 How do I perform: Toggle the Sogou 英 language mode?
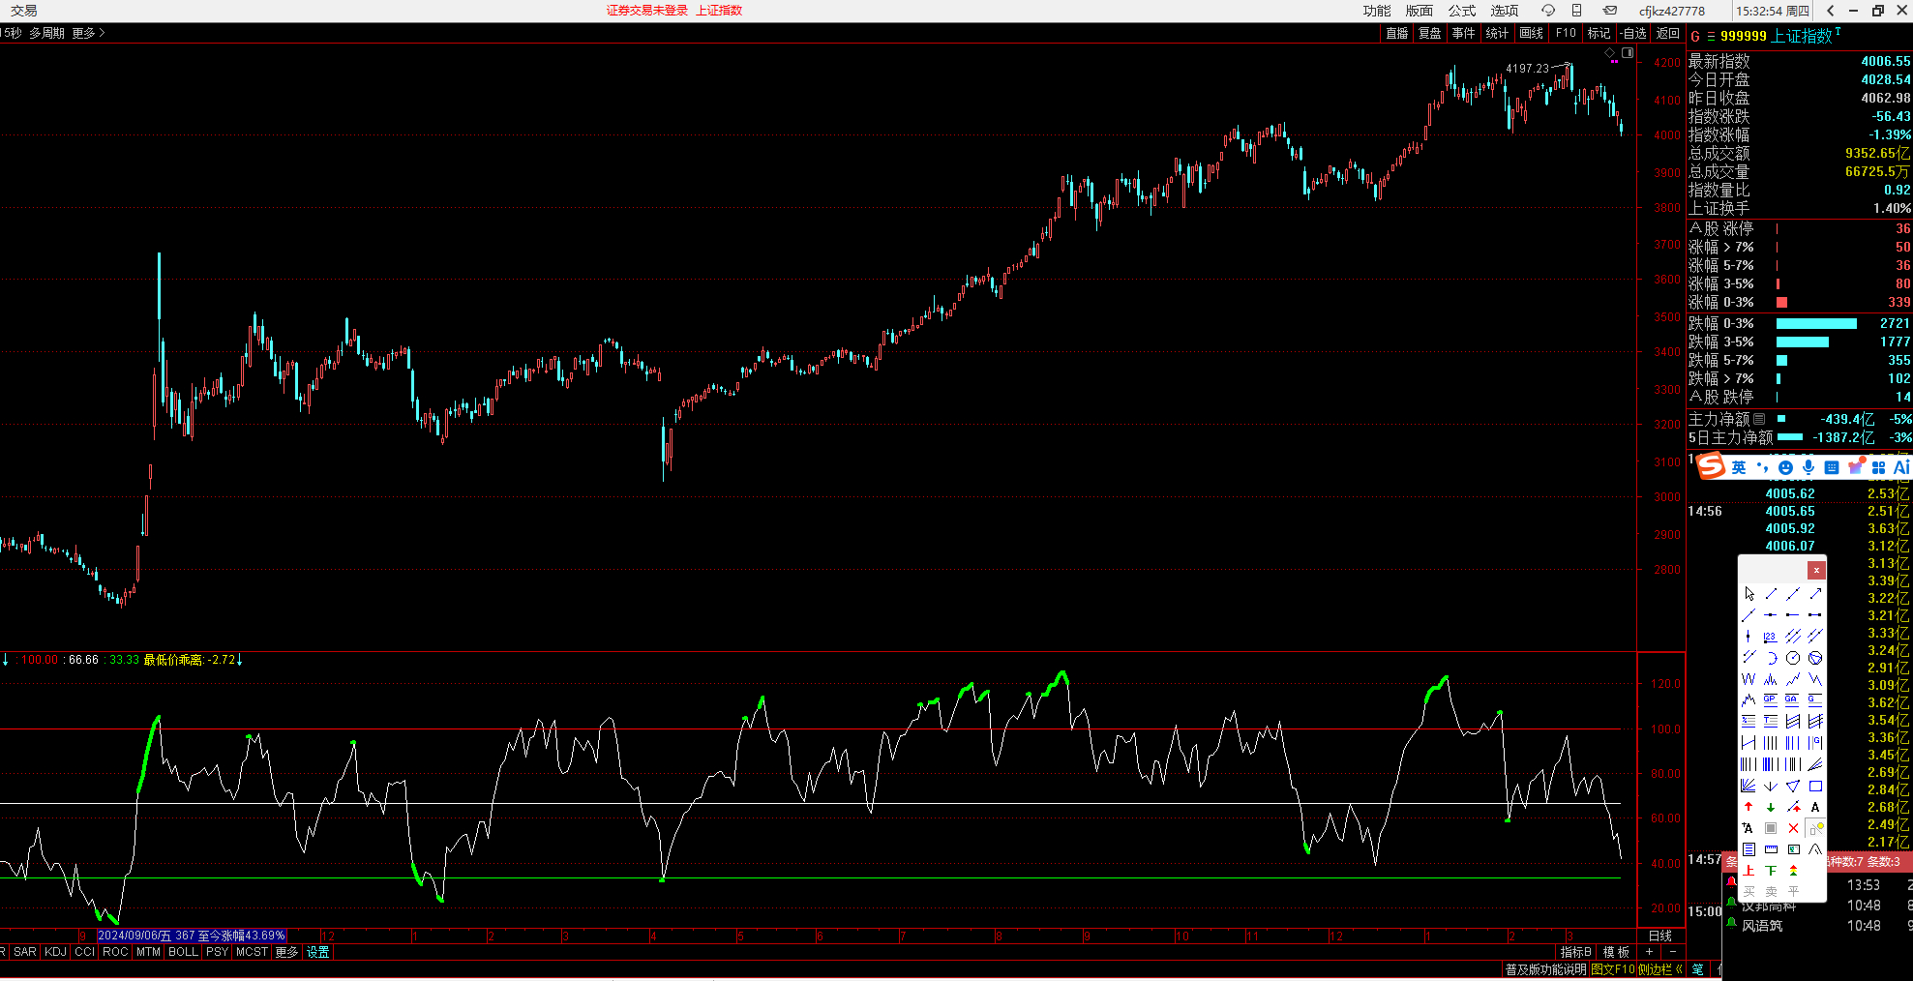click(x=1739, y=467)
